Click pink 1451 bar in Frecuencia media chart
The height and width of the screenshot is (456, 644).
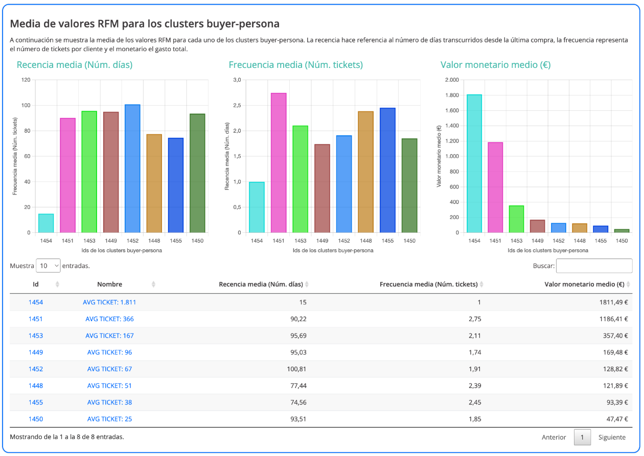[279, 163]
